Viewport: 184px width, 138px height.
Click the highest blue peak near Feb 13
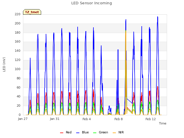(158, 17)
